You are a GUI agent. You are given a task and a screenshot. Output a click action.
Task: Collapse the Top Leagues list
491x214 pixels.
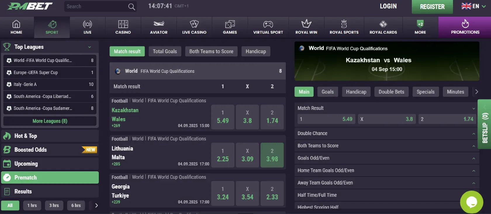[89, 47]
